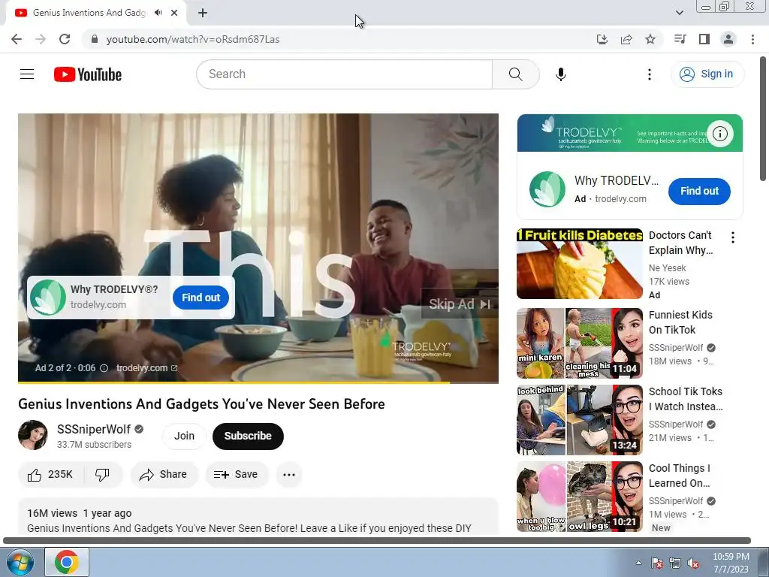The height and width of the screenshot is (577, 769).
Task: Open options for Doctors Can't Explain ad
Action: [733, 237]
